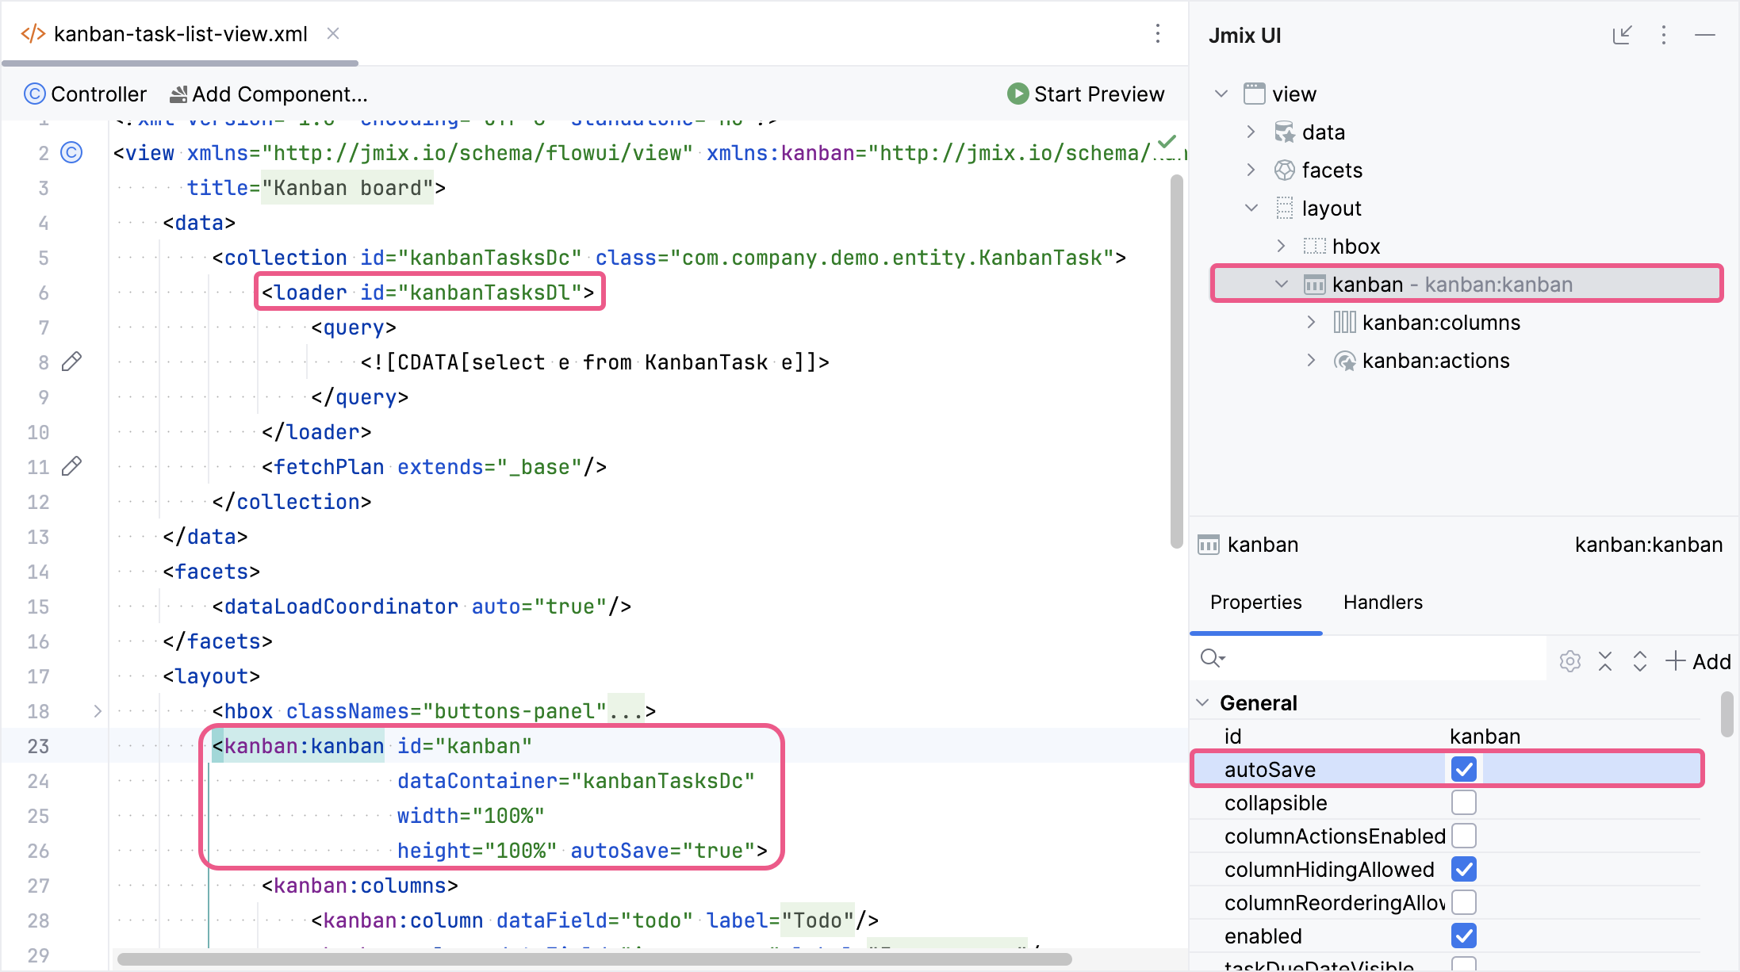Click Start Preview play button icon

[1014, 94]
